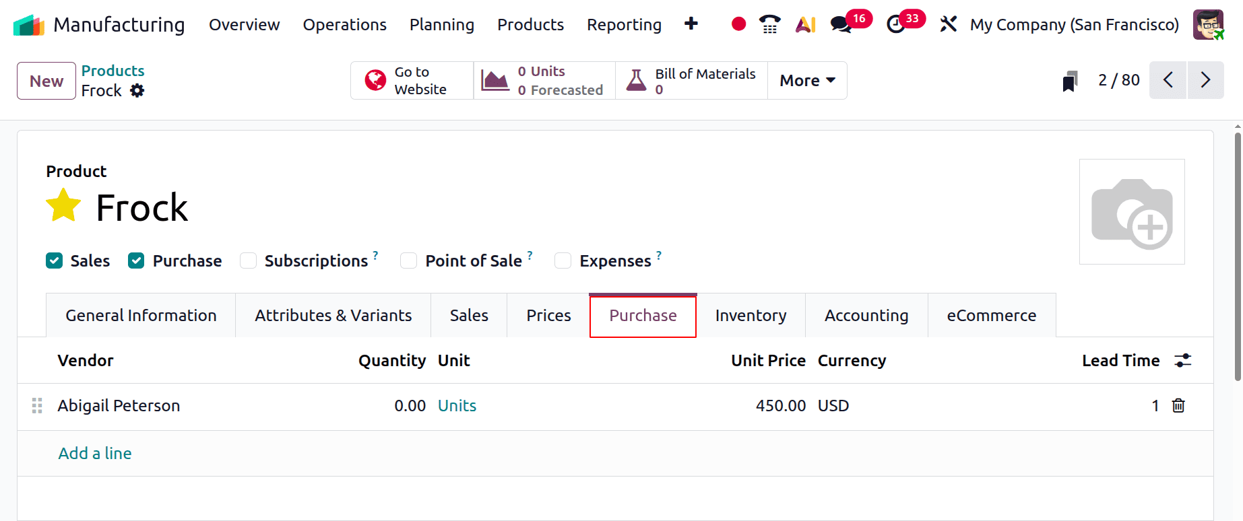Click the 0.00 quantity cell
Screen dimensions: 1243x521
click(x=410, y=405)
